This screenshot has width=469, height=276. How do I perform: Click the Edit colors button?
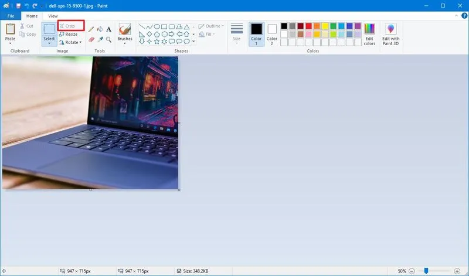[369, 35]
